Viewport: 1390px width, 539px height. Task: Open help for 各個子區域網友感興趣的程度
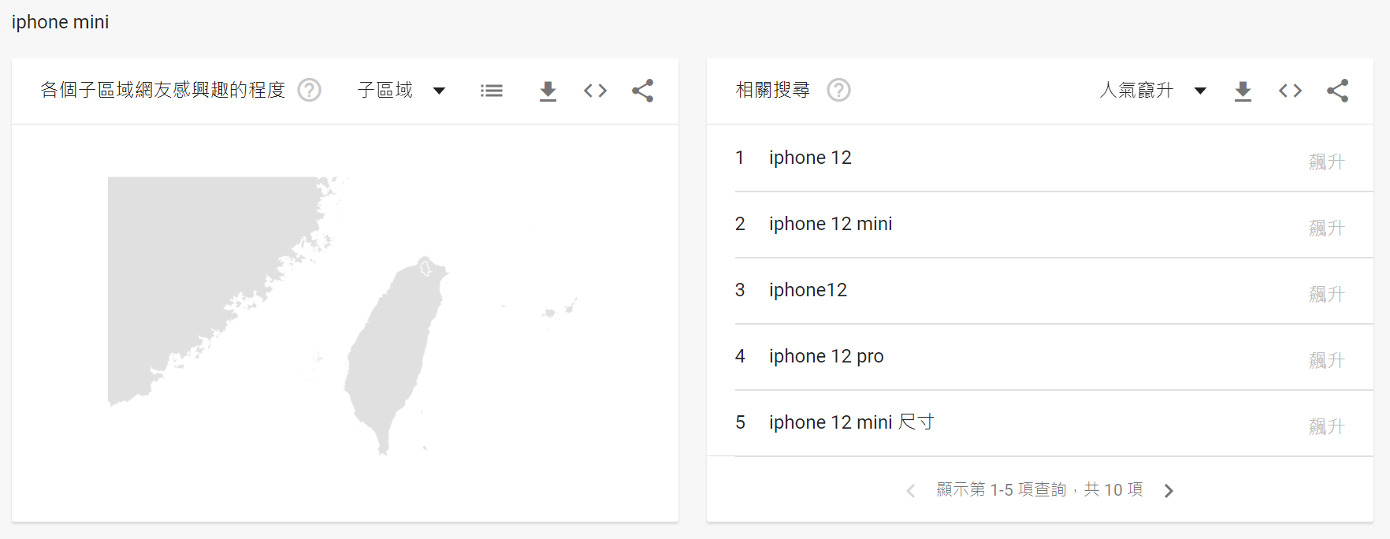coord(309,91)
